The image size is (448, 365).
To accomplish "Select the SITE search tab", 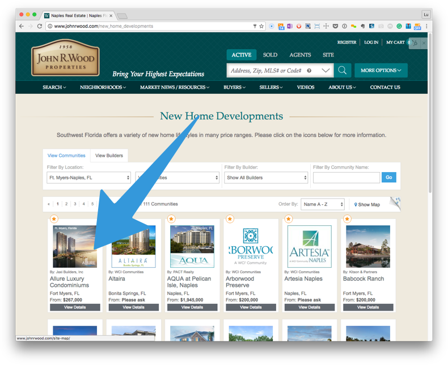I will [328, 55].
